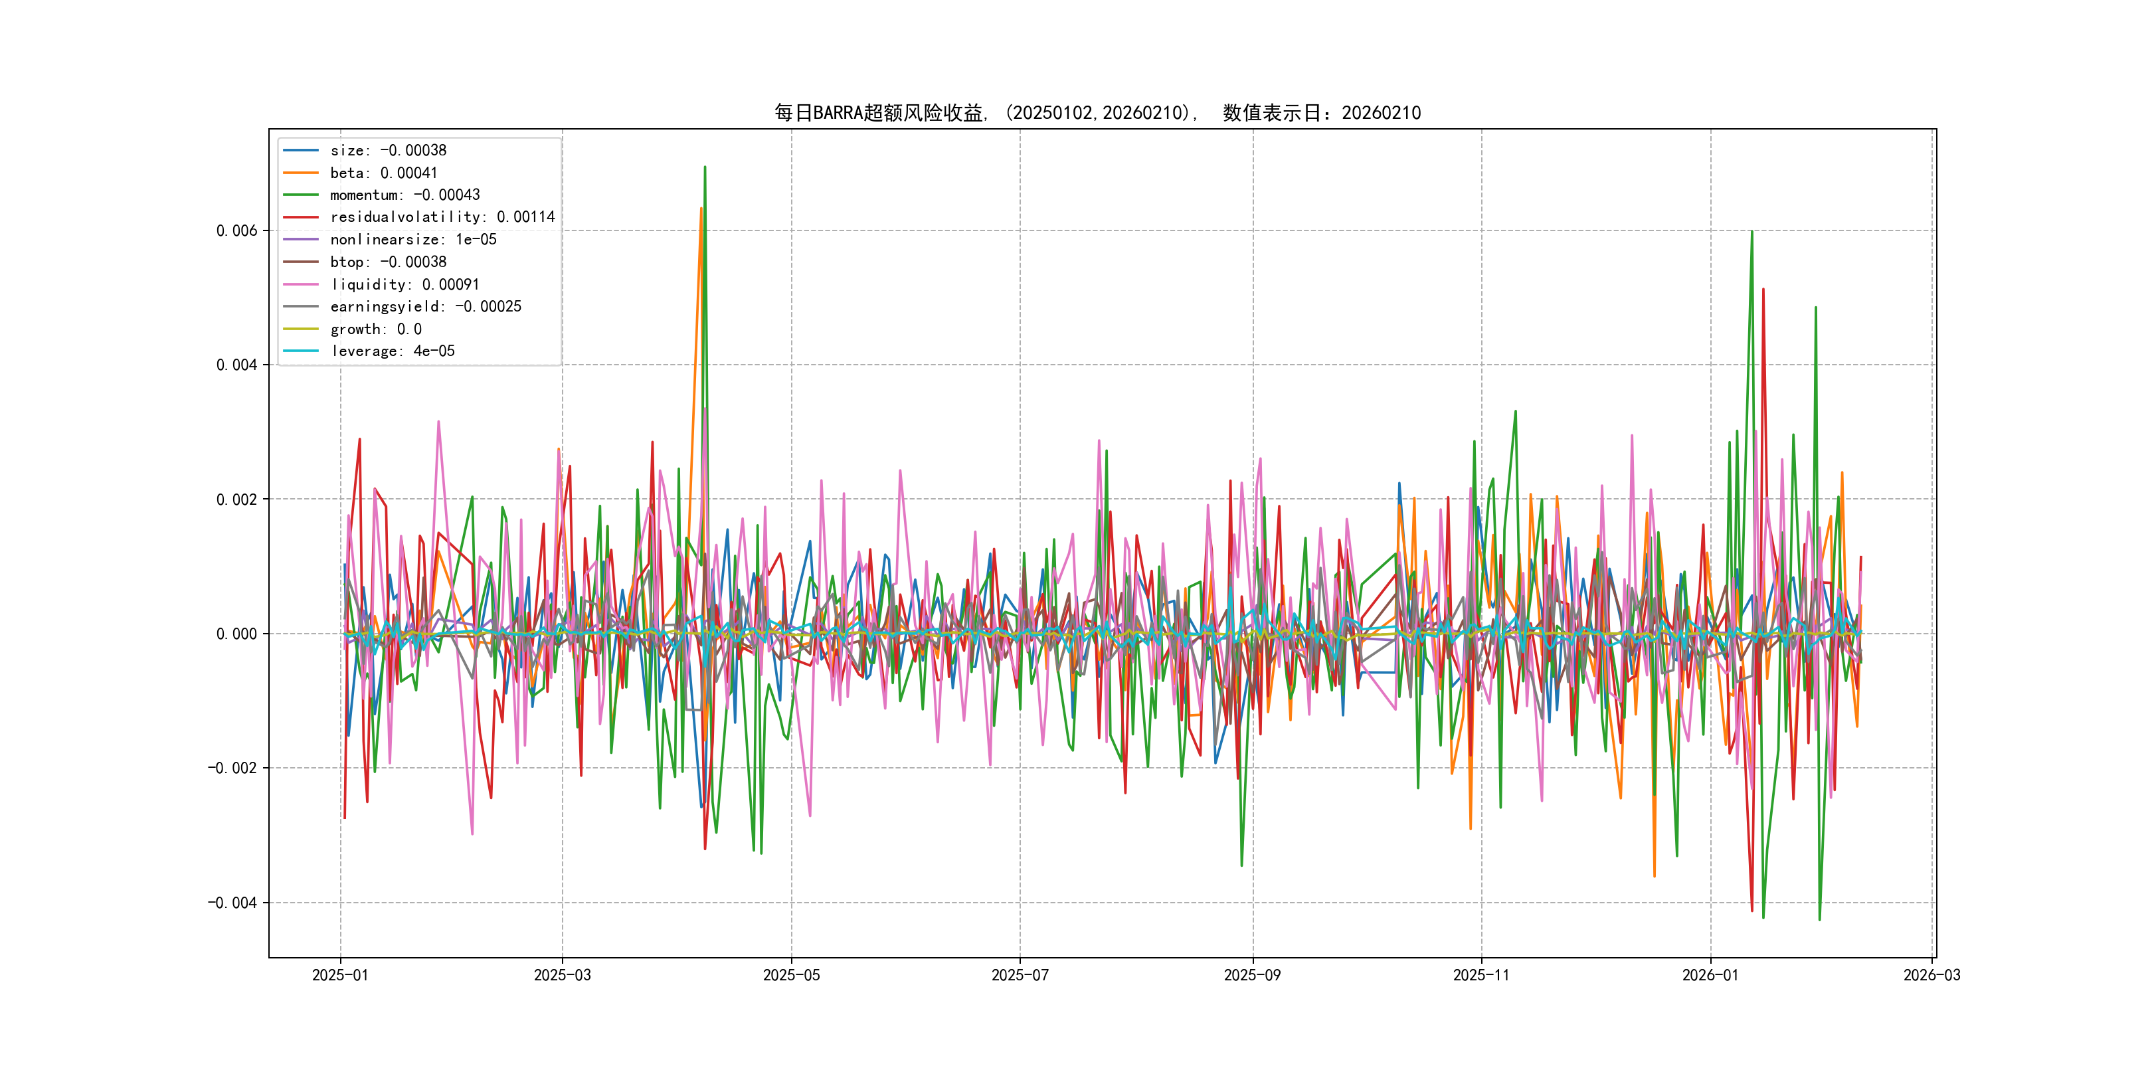Click the blue size legend line swatch
The width and height of the screenshot is (2152, 1076).
pos(301,150)
